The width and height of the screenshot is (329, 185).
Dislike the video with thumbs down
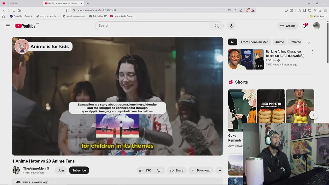pos(159,170)
